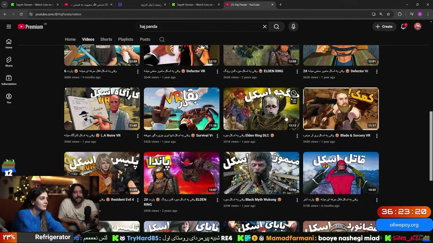Open options for Black Myth Wukong video
Viewport: 433px width, 243px height.
[297, 200]
